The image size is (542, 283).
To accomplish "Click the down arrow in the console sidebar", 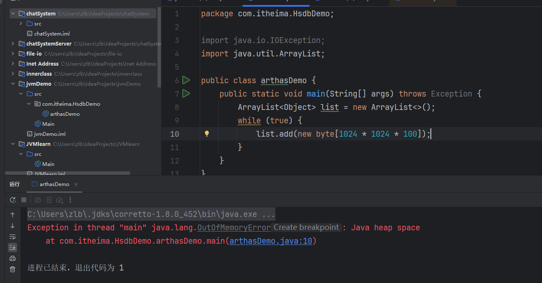I will click(13, 226).
